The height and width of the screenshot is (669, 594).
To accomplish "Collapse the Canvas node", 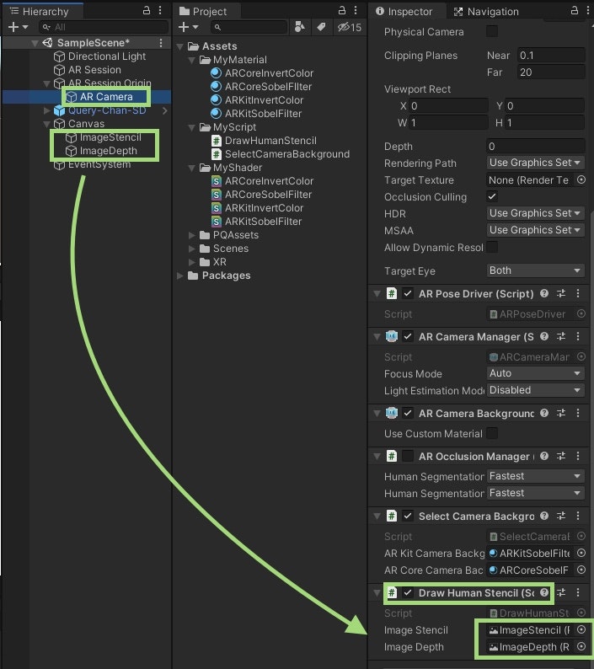I will pyautogui.click(x=47, y=124).
